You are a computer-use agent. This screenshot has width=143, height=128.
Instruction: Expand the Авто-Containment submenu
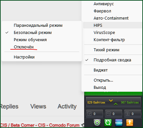point(112,18)
